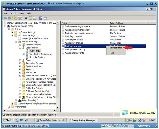Click the Start button

7,120
